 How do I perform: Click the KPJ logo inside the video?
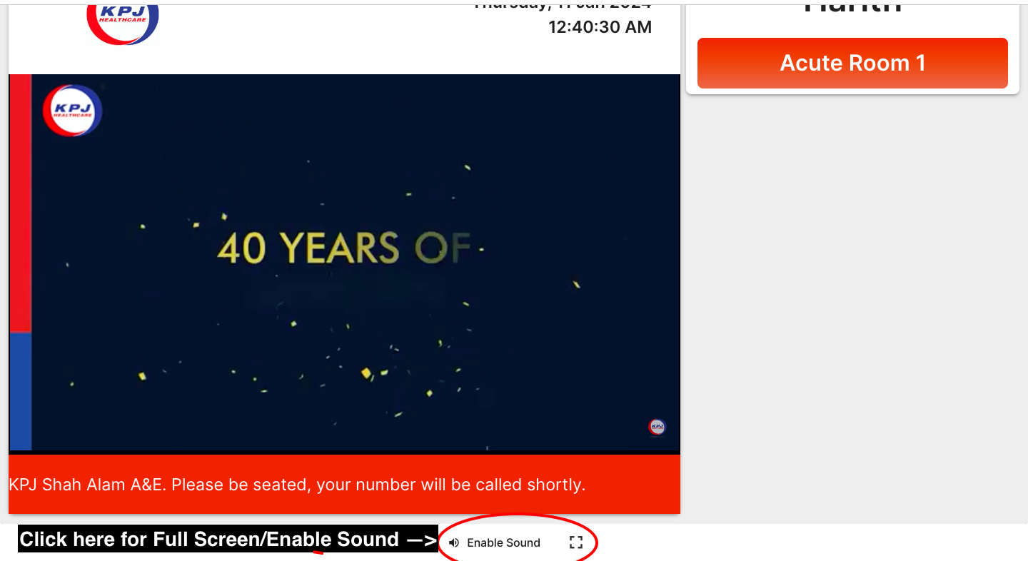point(72,110)
